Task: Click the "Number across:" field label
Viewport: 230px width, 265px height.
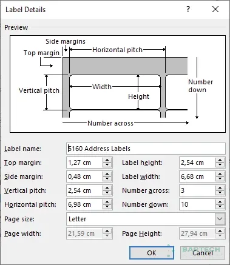Action: click(x=146, y=190)
